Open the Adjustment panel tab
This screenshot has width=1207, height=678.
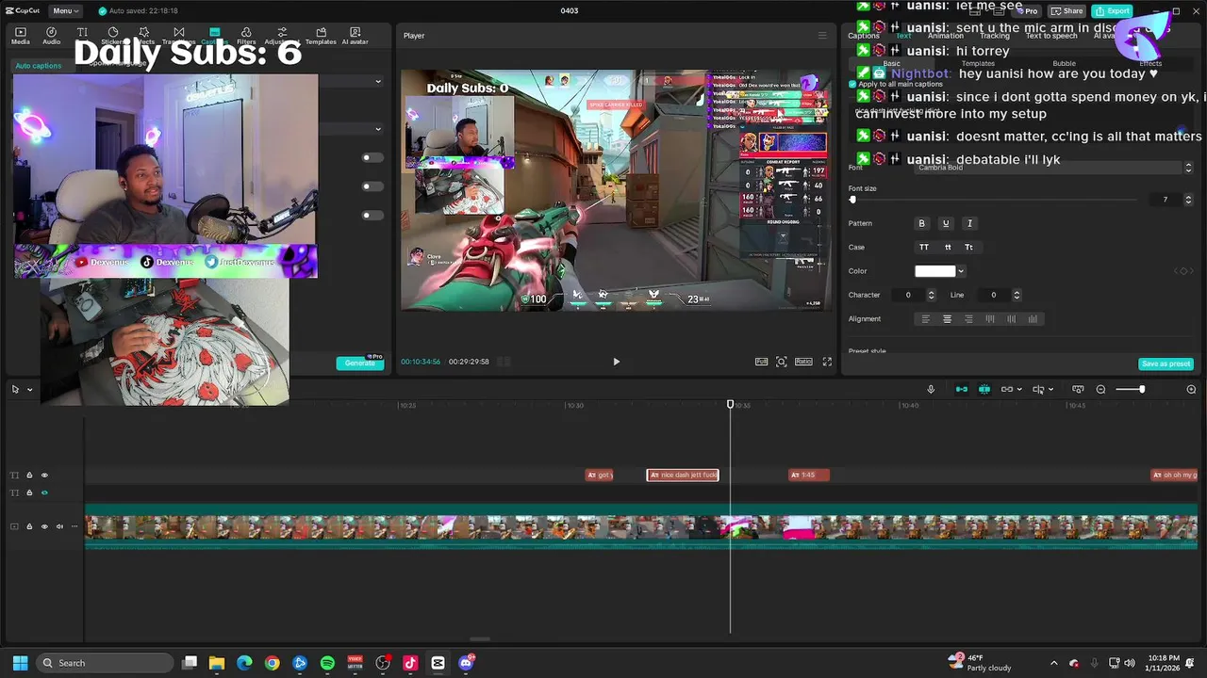pyautogui.click(x=281, y=36)
